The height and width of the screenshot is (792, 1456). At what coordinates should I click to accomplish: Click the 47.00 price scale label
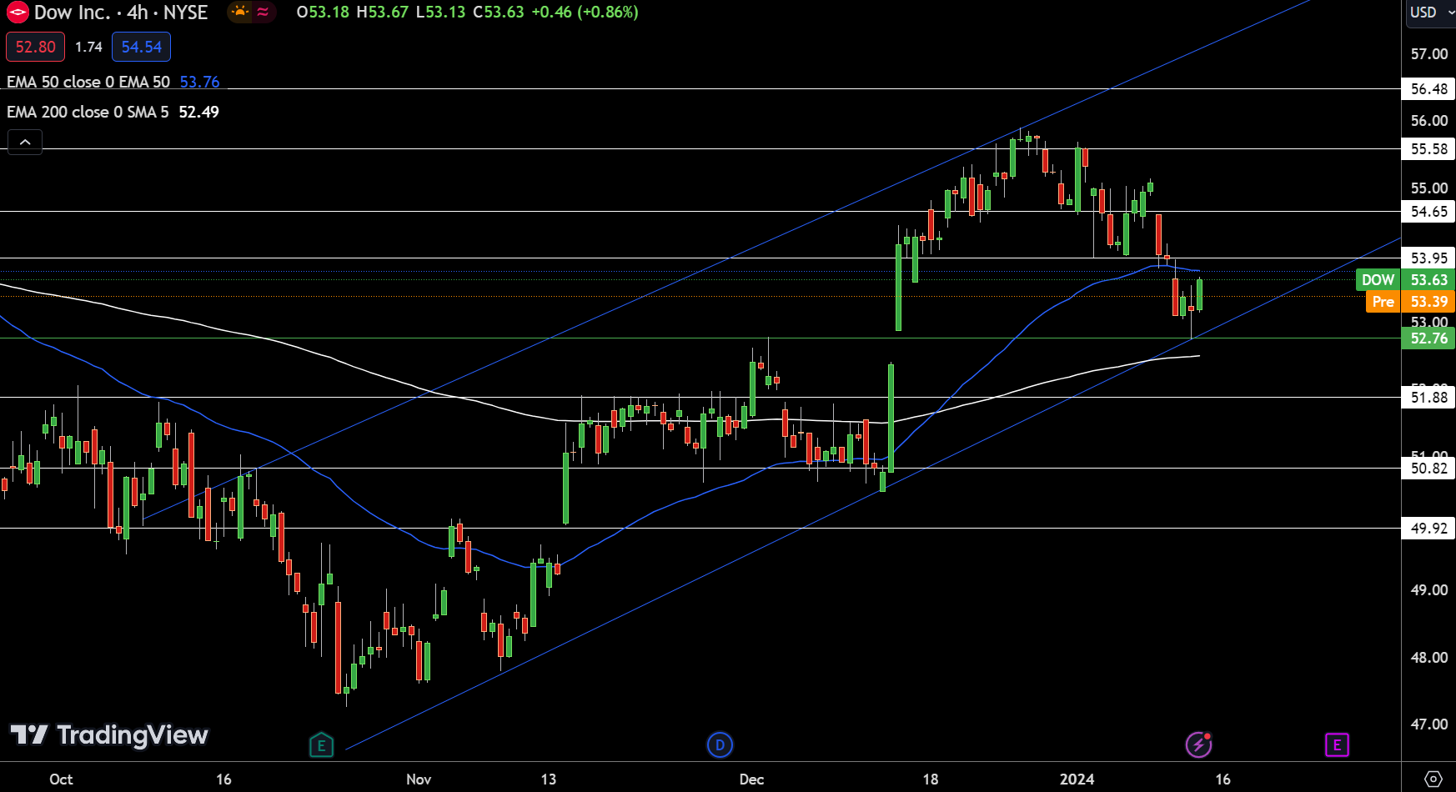click(x=1429, y=724)
